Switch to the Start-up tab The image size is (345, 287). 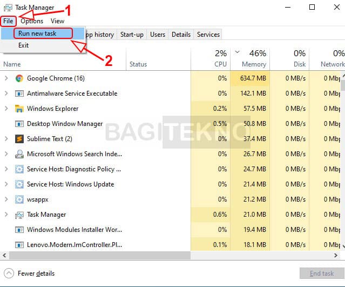click(132, 35)
